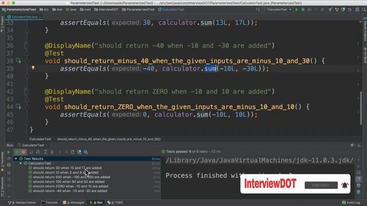Screen dimensions: 367x206
Task: Toggle sort by duration in test runner
Action: point(38,152)
